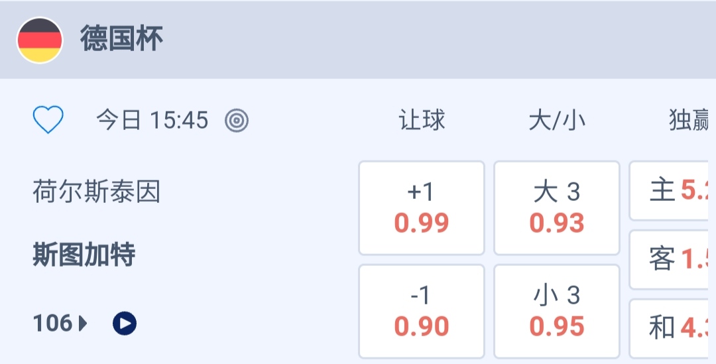Viewport: 716px width, 364px height.
Task: Choose the 大 3 over odds 0.93
Action: pyautogui.click(x=557, y=208)
